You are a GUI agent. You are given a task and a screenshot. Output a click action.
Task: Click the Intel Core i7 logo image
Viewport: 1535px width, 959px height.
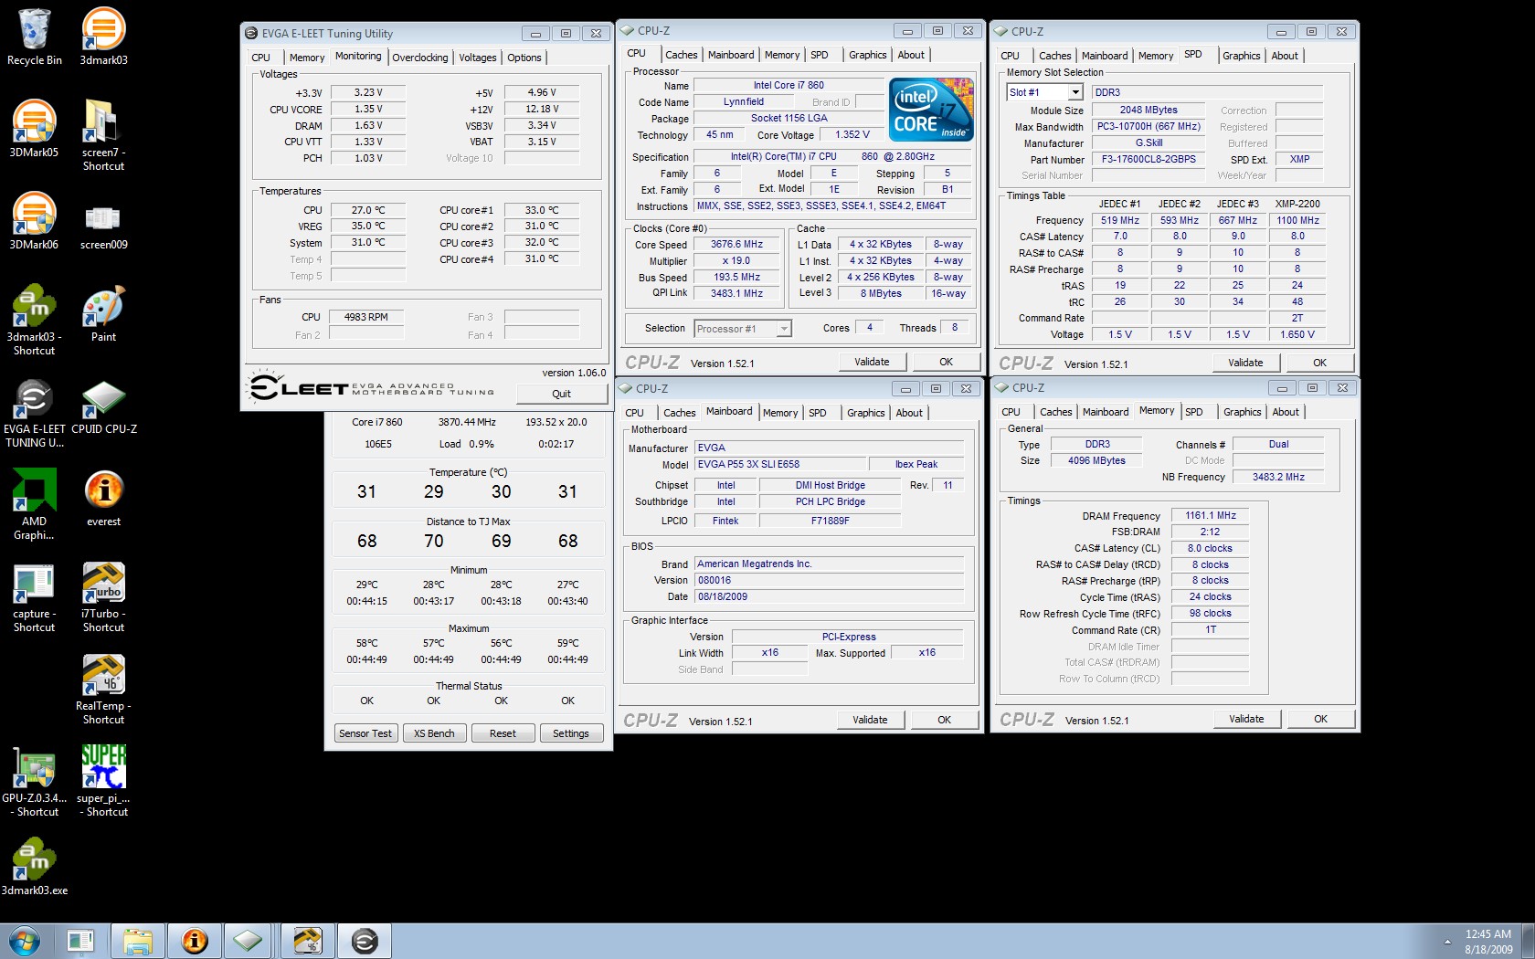931,110
